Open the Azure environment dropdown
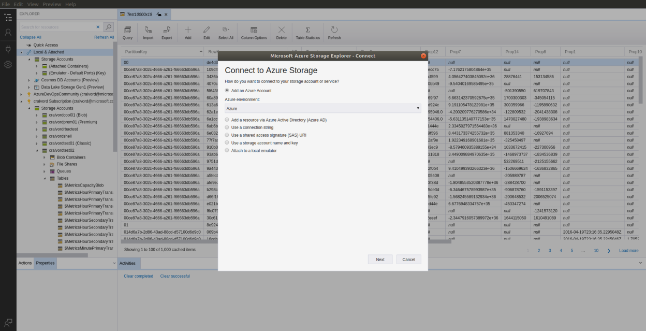This screenshot has width=646, height=331. tap(323, 108)
